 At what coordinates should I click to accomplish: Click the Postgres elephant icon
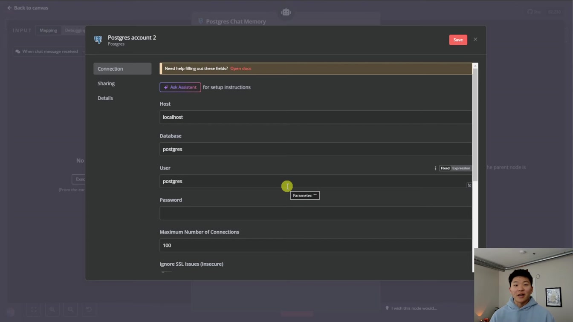(98, 40)
